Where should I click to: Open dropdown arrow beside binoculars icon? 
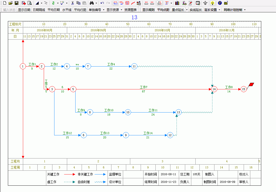point(96,3)
